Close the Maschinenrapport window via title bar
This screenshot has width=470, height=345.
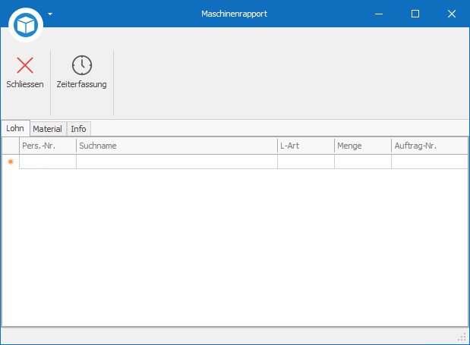452,14
